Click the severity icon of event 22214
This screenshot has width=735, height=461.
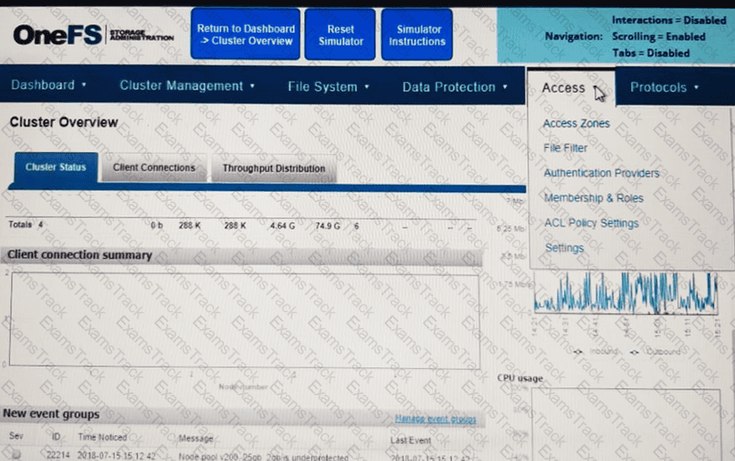[17, 455]
